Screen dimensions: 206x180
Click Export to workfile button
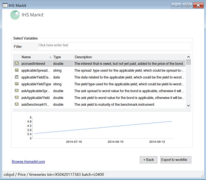176,160
